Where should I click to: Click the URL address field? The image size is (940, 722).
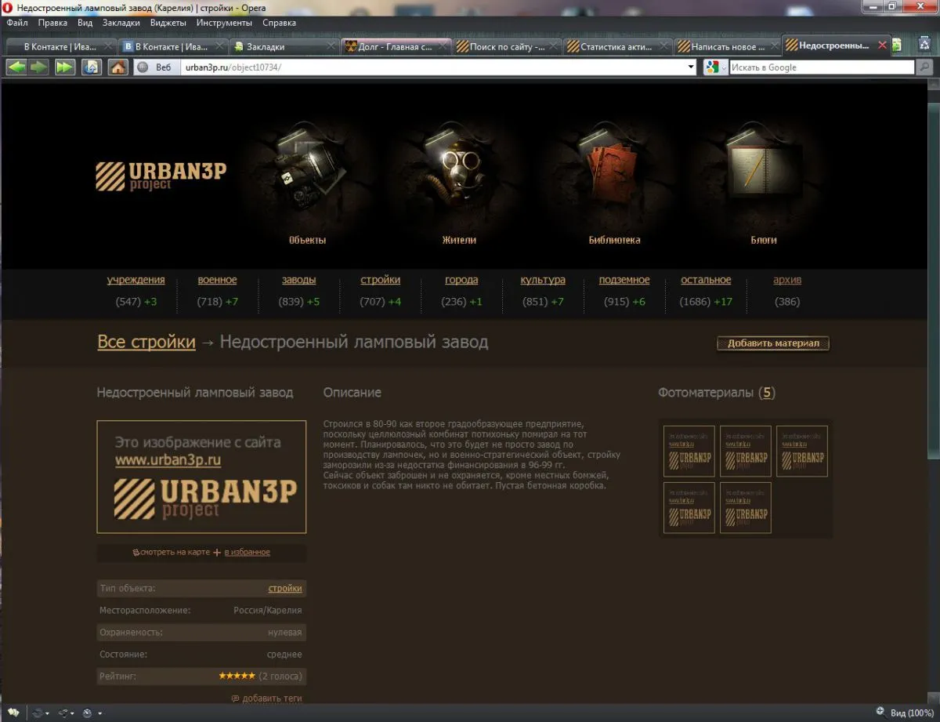click(431, 67)
